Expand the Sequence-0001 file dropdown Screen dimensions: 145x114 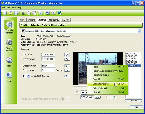(139, 31)
